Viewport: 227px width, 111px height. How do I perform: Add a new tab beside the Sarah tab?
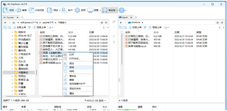[136, 17]
